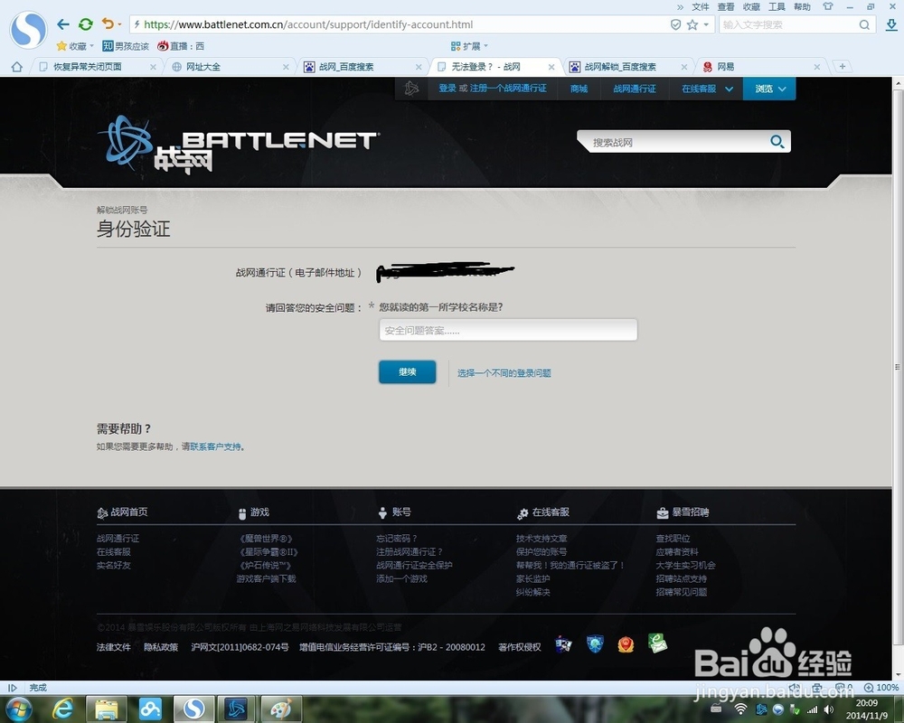Open Paint palette taskbar icon
Viewport: 904px width, 723px height.
point(281,709)
